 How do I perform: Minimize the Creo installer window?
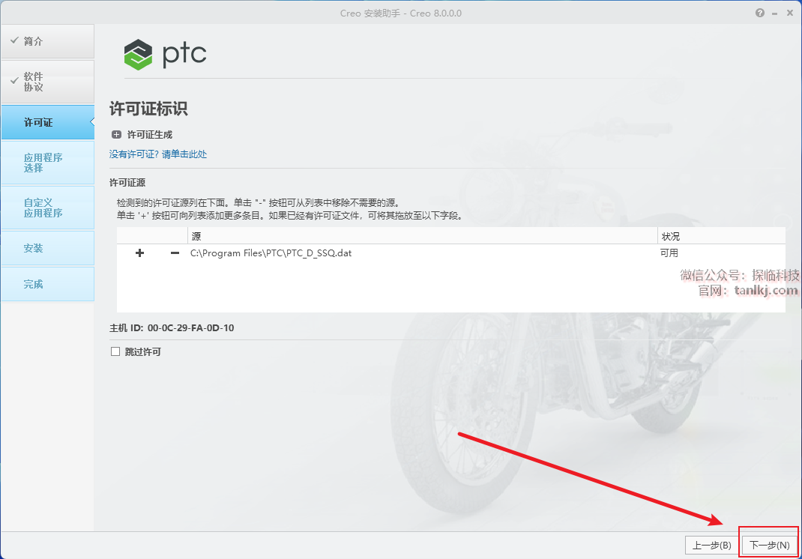775,13
